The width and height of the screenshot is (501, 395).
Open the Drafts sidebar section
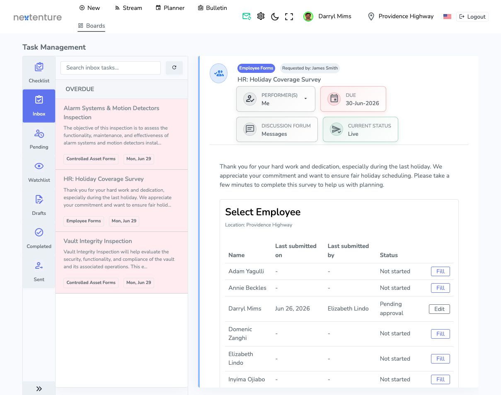[39, 205]
